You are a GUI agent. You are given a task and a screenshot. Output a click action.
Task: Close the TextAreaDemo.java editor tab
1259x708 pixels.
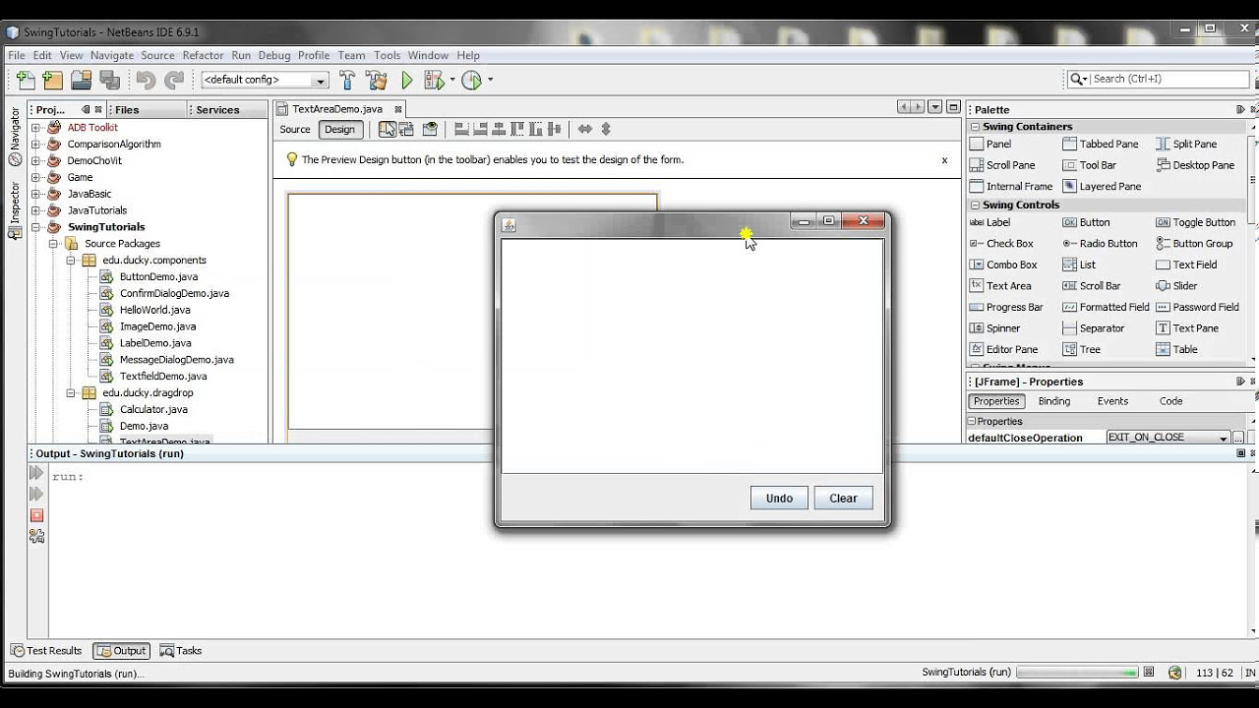(398, 109)
